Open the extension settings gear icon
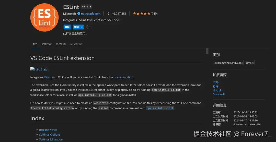The height and width of the screenshot is (142, 276). (88, 27)
